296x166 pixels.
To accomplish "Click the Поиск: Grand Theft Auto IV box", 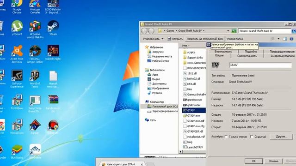I will [x=265, y=31].
